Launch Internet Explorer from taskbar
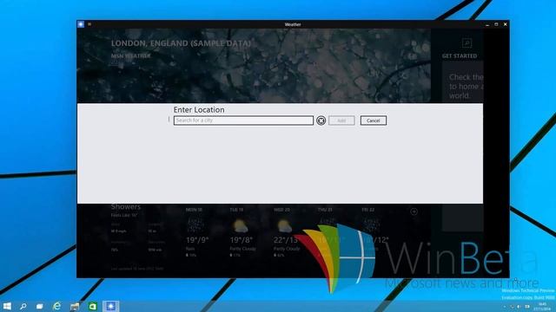This screenshot has height=312, width=556. (56, 306)
